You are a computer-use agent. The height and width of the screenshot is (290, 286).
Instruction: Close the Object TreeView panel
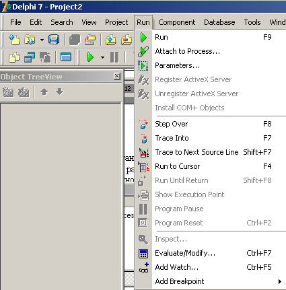(117, 76)
